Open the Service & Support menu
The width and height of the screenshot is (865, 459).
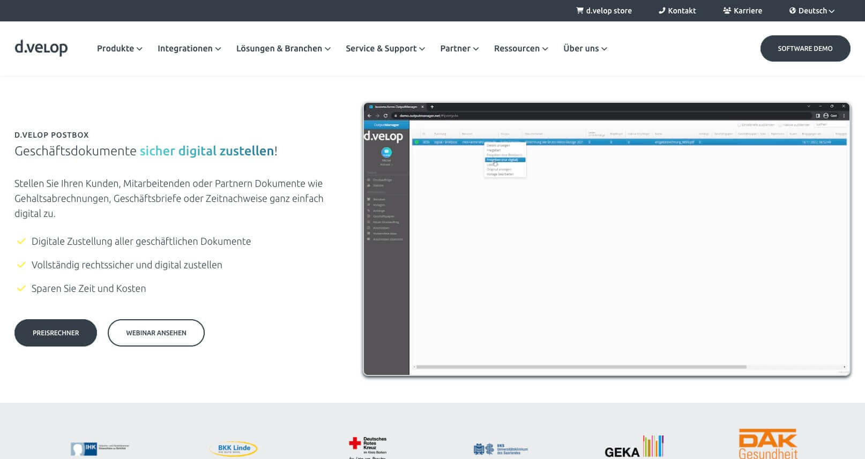tap(385, 48)
